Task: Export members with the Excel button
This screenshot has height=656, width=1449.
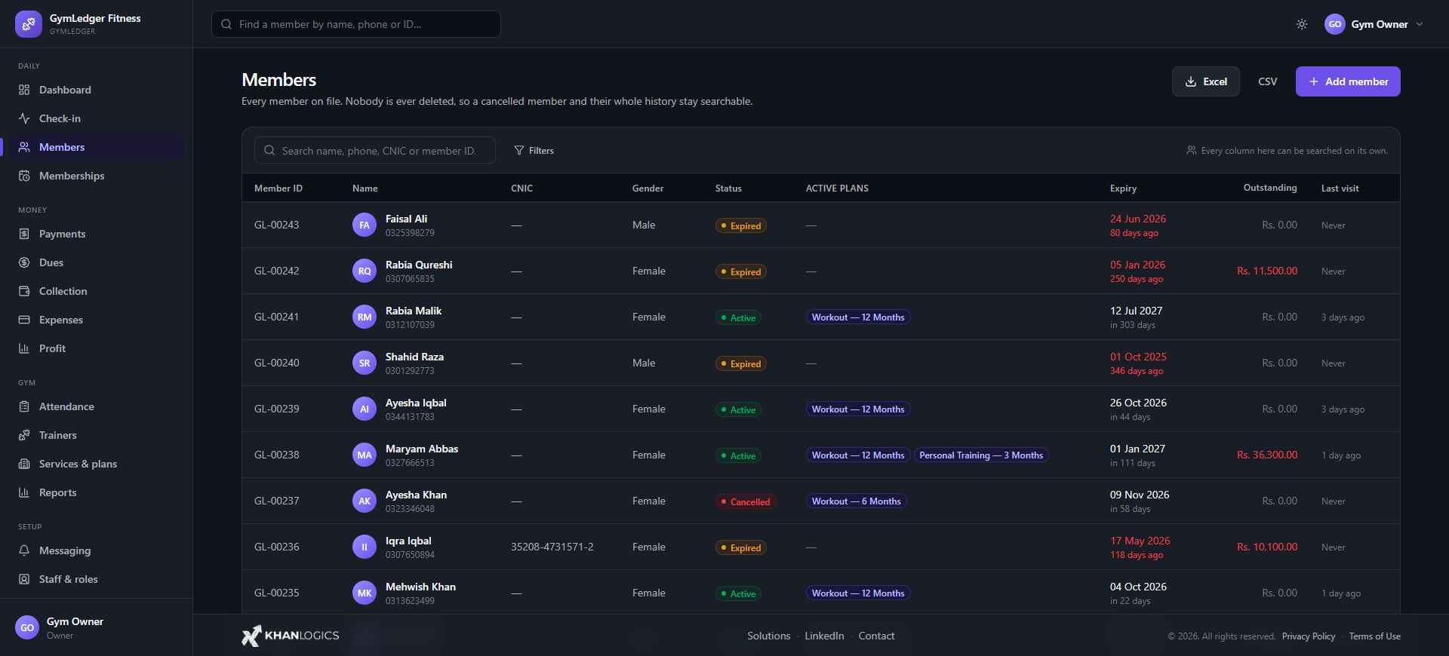Action: point(1206,81)
